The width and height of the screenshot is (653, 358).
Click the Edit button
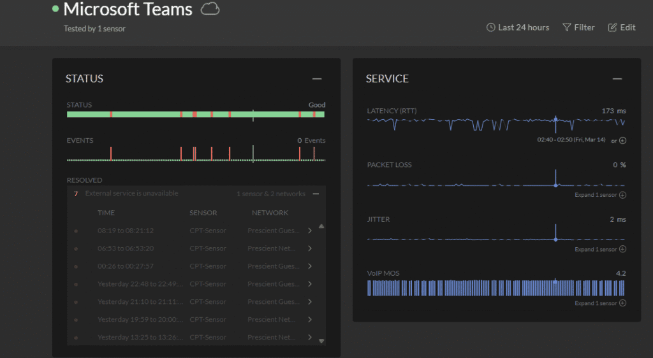622,27
